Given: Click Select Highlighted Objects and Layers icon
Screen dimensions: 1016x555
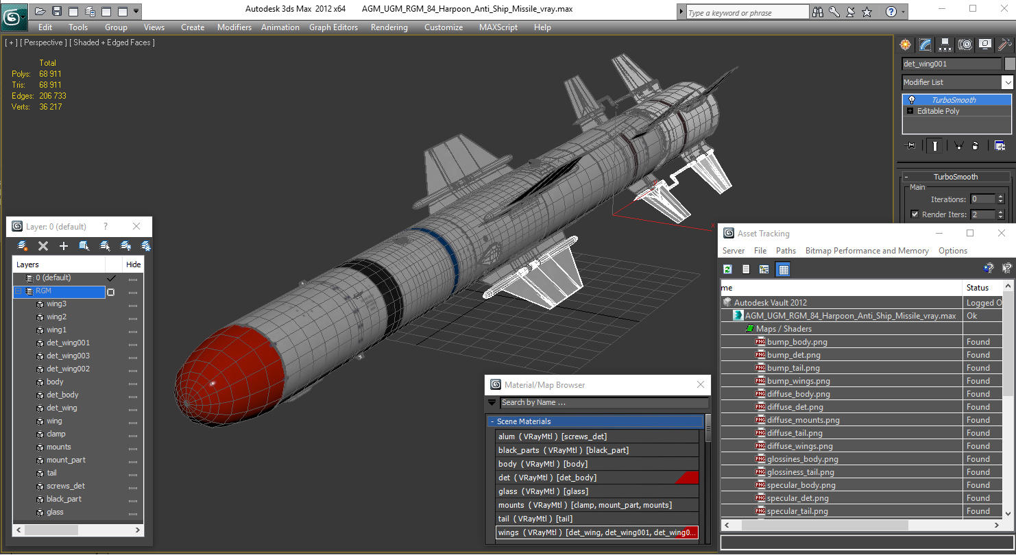Looking at the screenshot, I should (x=84, y=245).
